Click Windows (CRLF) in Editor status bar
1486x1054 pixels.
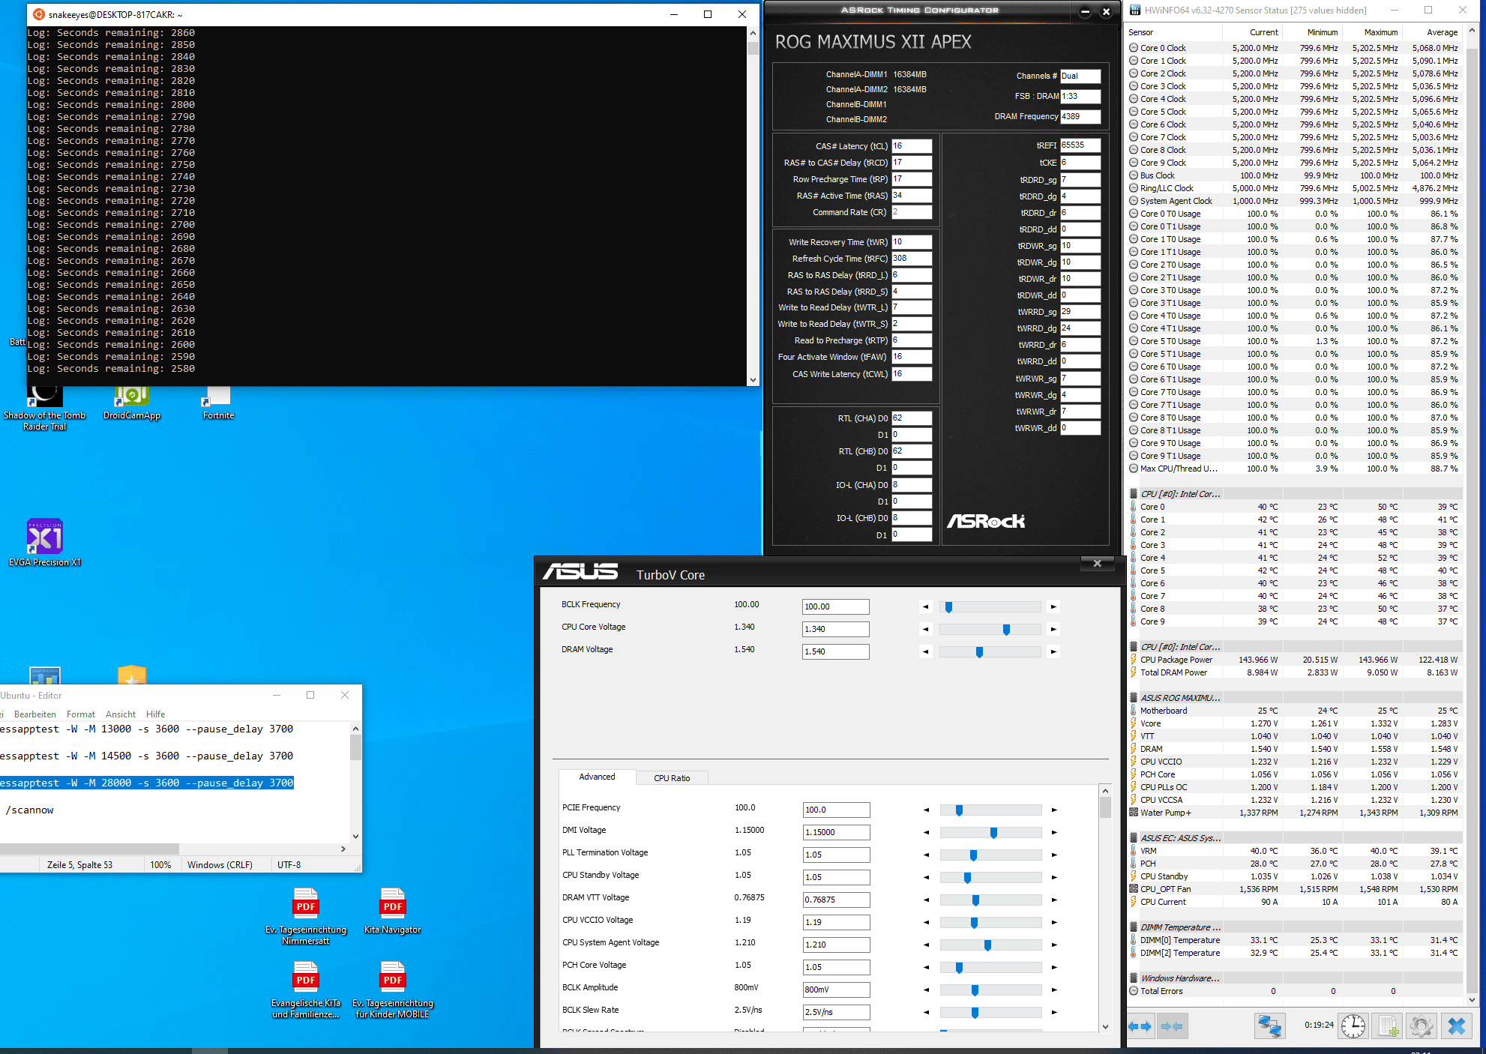(x=220, y=865)
